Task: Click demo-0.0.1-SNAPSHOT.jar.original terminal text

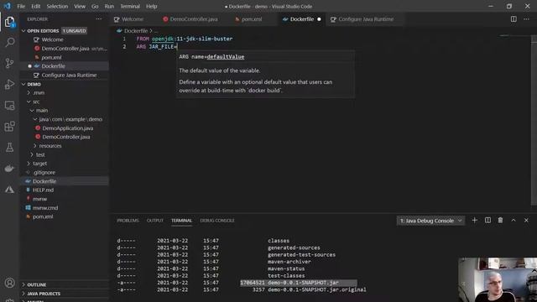Action: pos(317,289)
